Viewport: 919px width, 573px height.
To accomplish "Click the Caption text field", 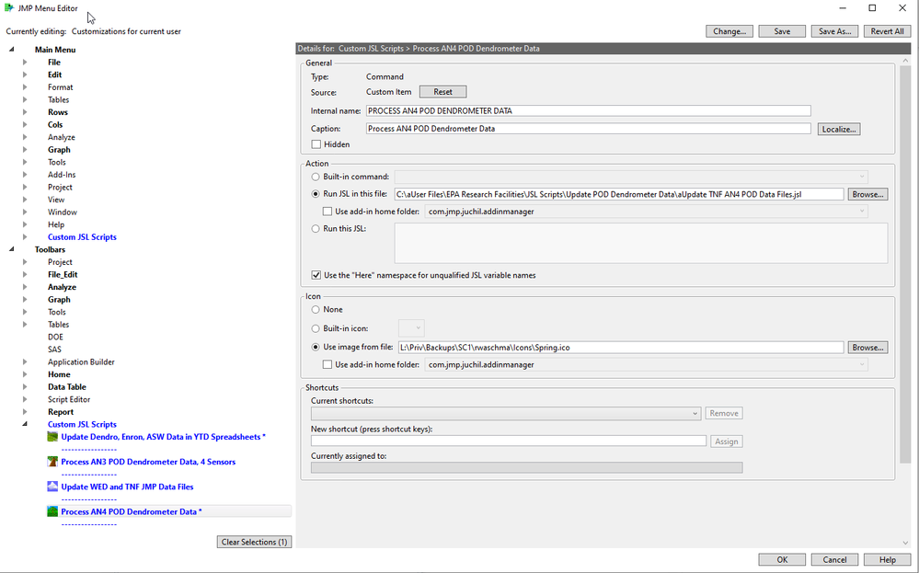I will pos(589,129).
